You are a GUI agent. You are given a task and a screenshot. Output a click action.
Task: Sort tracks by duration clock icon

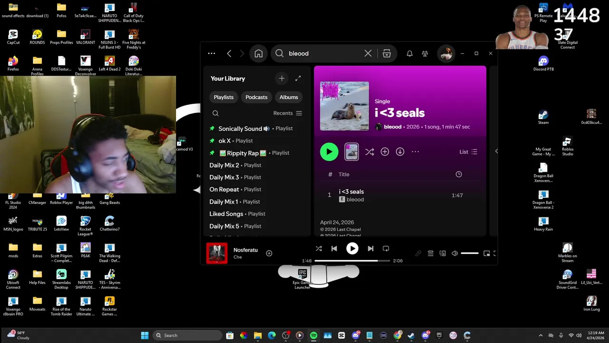pyautogui.click(x=459, y=174)
